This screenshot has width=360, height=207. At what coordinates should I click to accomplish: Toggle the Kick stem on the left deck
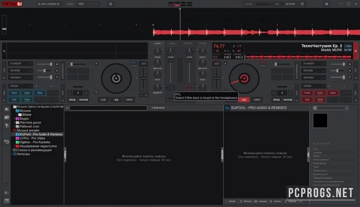[14, 100]
